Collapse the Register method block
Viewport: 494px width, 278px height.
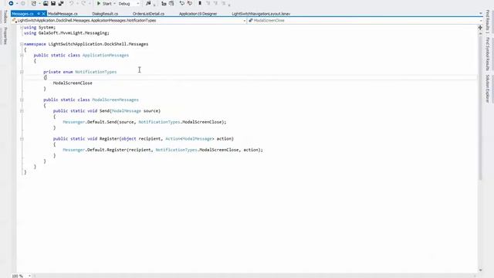point(22,139)
